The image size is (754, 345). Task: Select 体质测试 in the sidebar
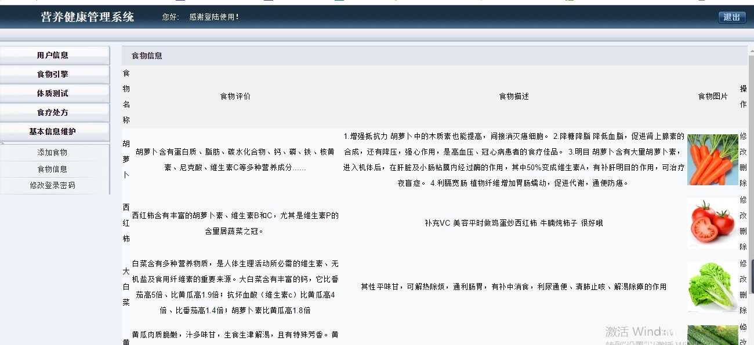pos(55,93)
